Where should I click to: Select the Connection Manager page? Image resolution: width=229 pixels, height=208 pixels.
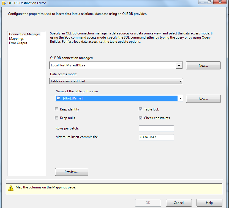24,34
